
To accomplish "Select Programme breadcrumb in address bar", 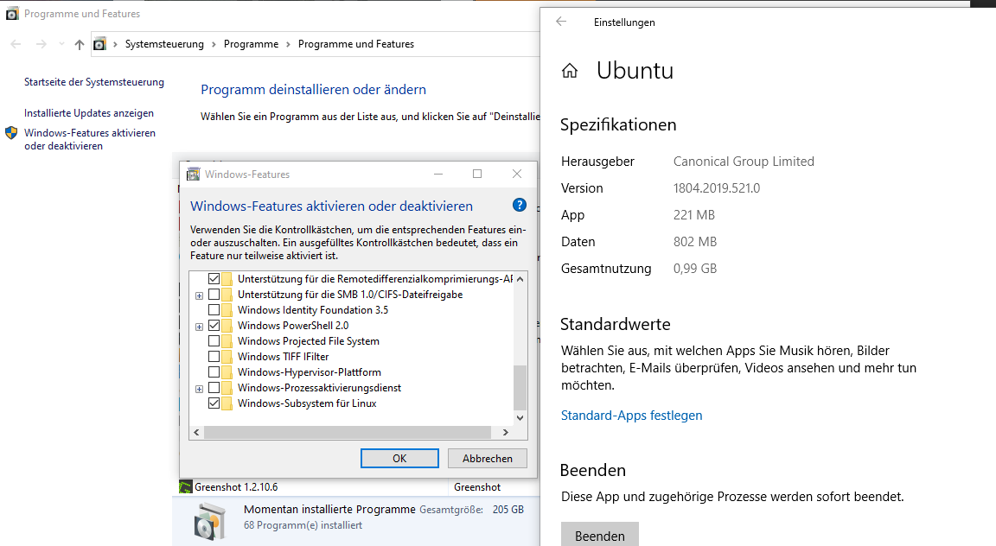I will tap(251, 44).
